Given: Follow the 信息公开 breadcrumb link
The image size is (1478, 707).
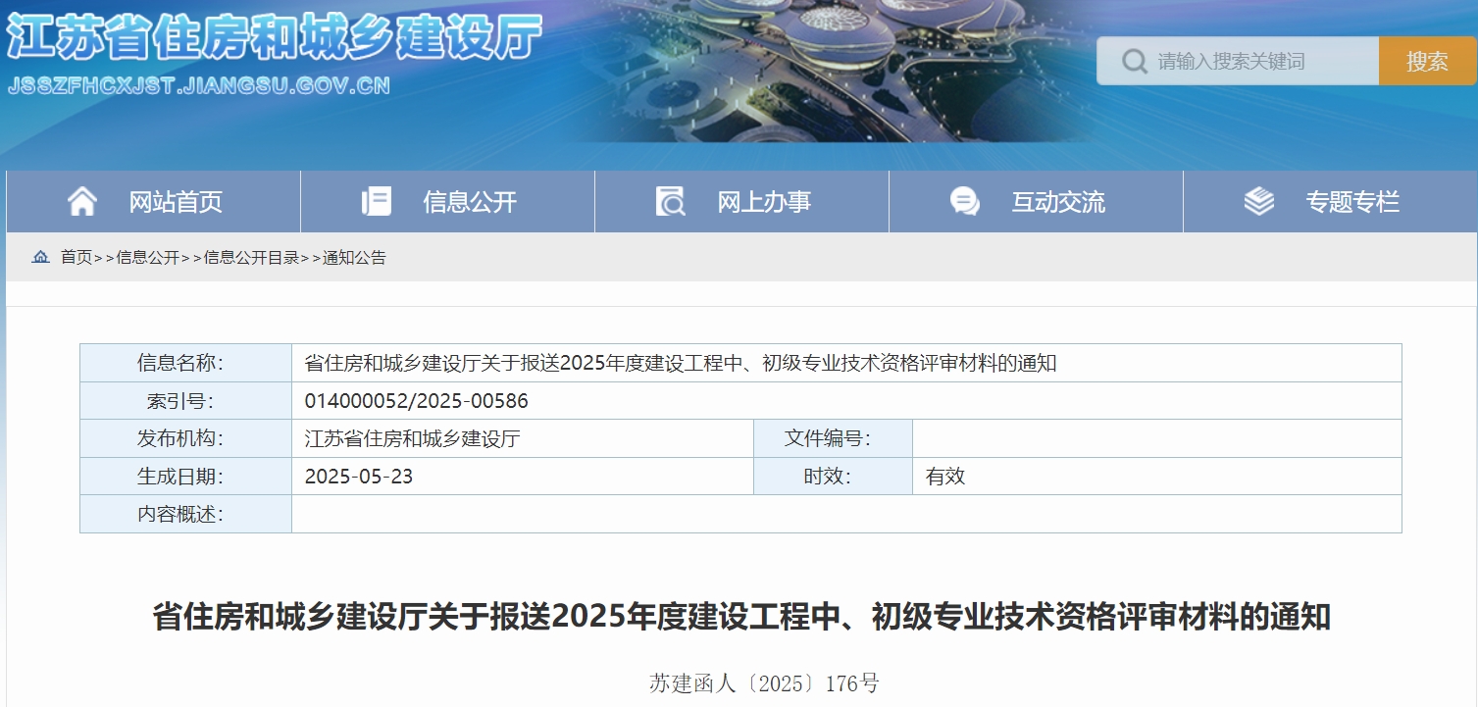Looking at the screenshot, I should click(148, 258).
